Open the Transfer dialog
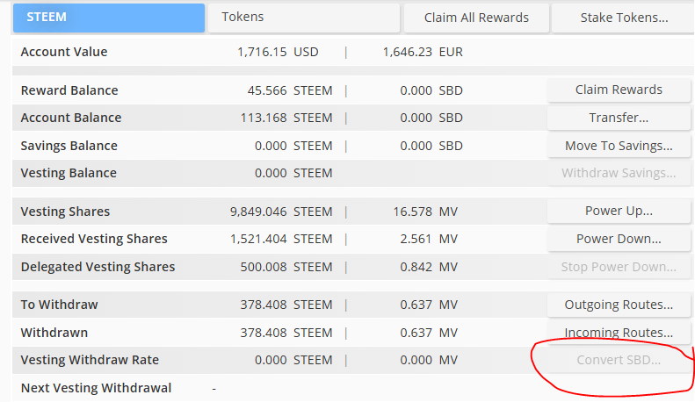The height and width of the screenshot is (402, 695). [619, 118]
